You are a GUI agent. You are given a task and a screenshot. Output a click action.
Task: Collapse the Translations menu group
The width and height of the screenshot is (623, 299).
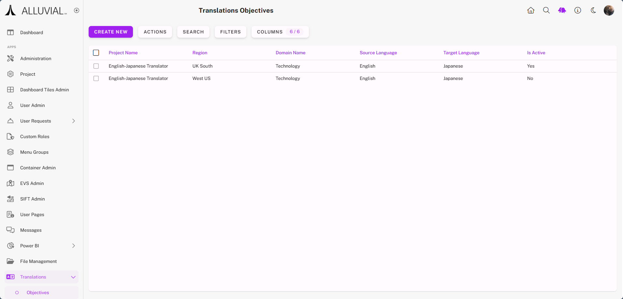[x=73, y=277]
